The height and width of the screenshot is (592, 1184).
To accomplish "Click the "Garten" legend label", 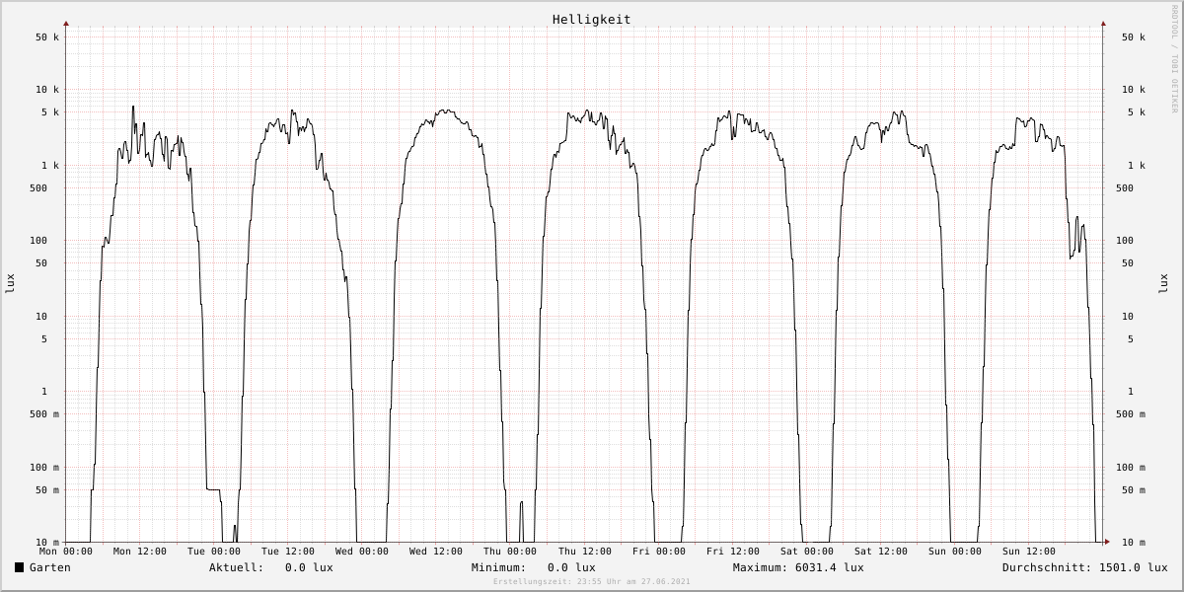I will pos(50,567).
